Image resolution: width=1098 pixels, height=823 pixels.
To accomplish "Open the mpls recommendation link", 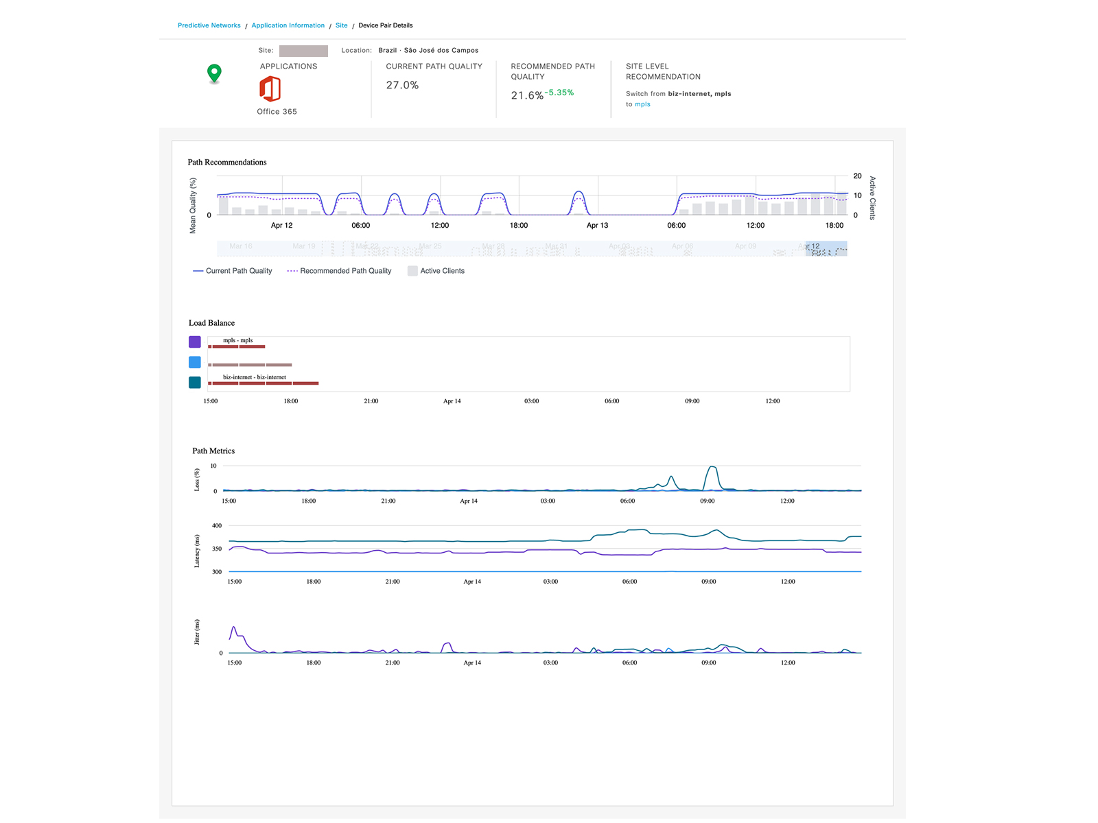I will (x=642, y=104).
